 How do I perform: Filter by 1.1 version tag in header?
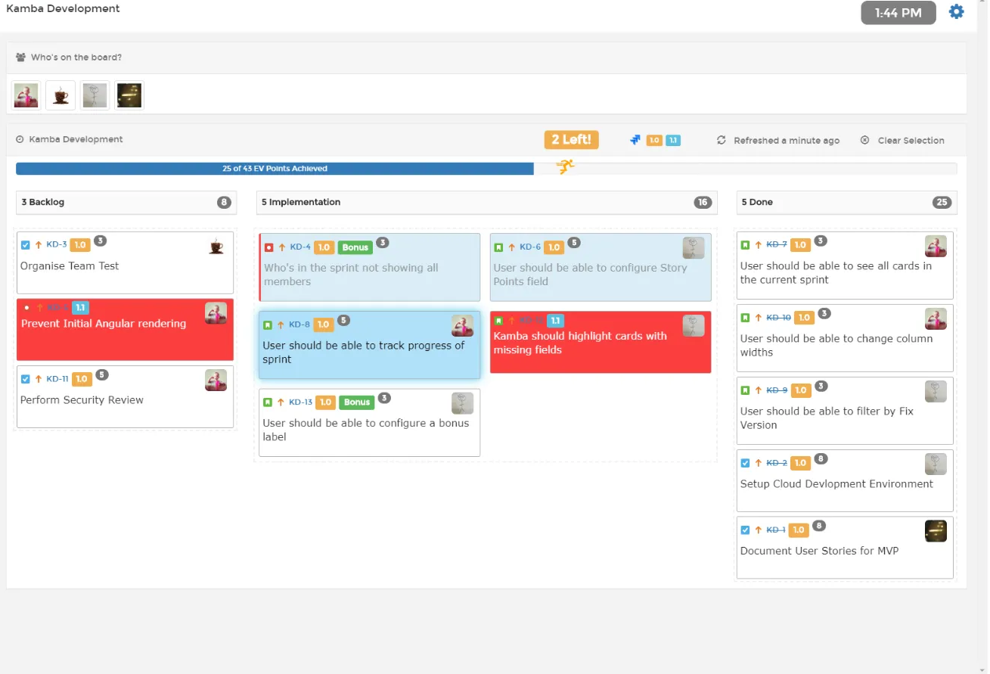click(x=673, y=140)
